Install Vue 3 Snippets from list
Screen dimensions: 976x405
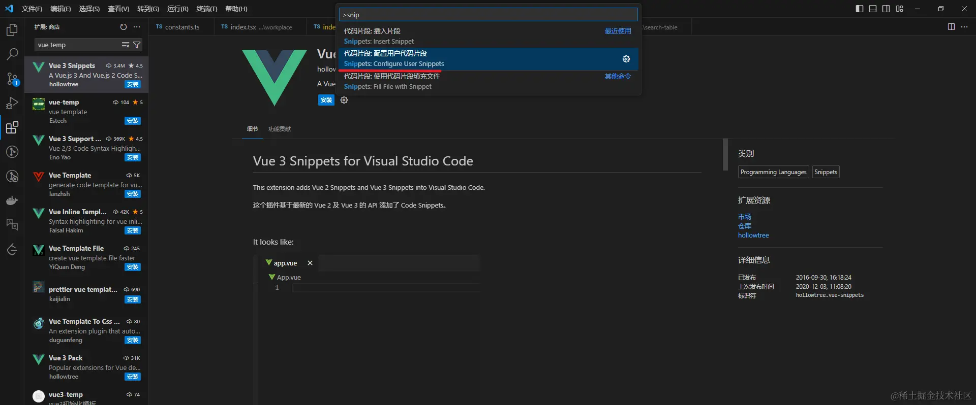point(133,84)
